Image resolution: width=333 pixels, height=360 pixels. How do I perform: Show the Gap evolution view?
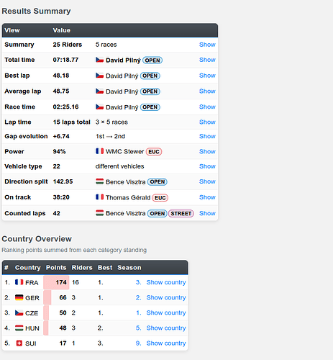click(207, 136)
